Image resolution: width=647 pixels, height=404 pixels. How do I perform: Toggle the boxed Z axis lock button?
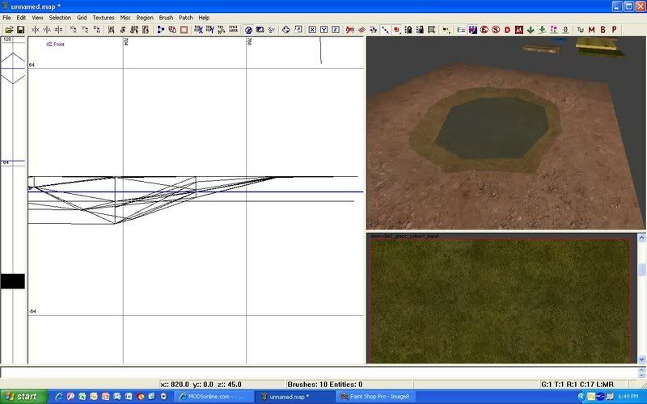[335, 30]
